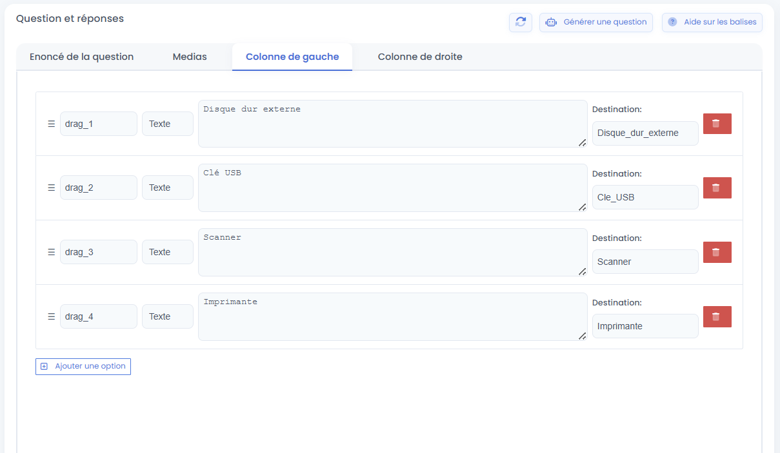The image size is (780, 453).
Task: Open the Texte type dropdown for drag_3
Action: pos(168,252)
